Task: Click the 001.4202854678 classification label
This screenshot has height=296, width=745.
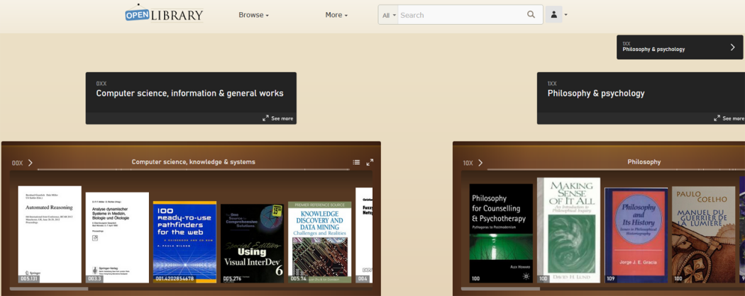Action: [x=175, y=278]
